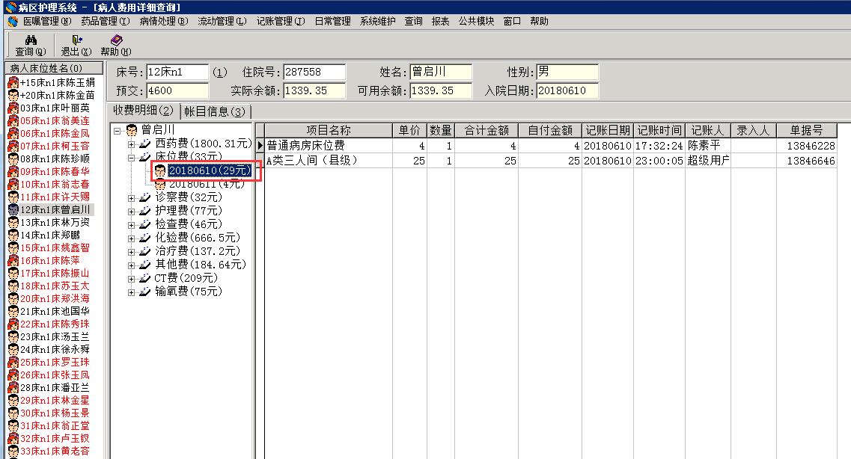This screenshot has width=851, height=459.
Task: Switch to the 收费明细(2) tab
Action: (x=143, y=111)
